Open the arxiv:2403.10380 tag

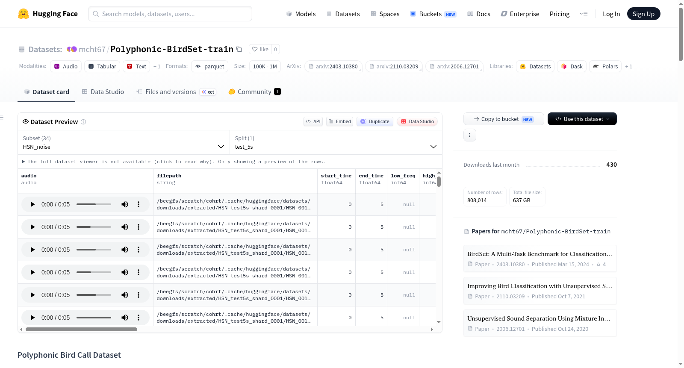333,66
